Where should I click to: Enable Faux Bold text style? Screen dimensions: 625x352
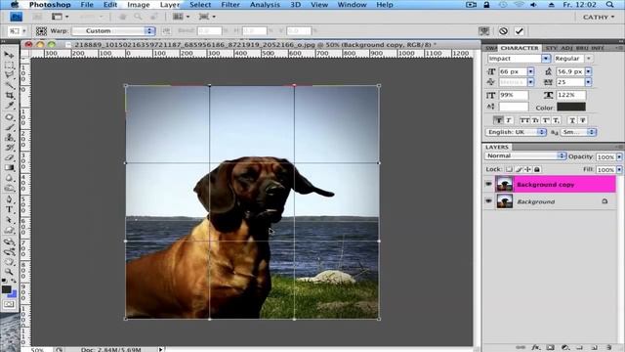coord(498,120)
